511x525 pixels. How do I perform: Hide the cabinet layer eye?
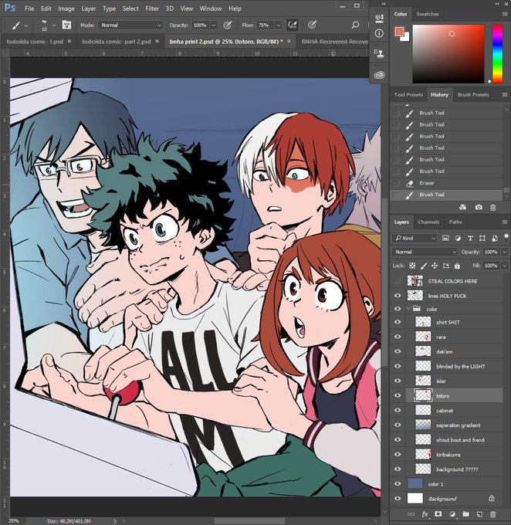coord(398,410)
